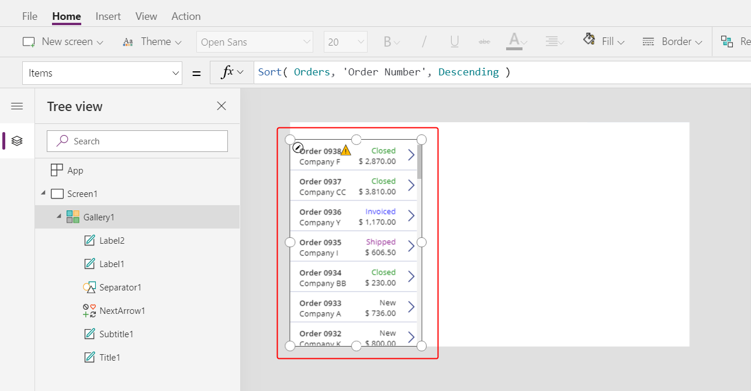
Task: Toggle underline text formatting
Action: click(x=454, y=42)
